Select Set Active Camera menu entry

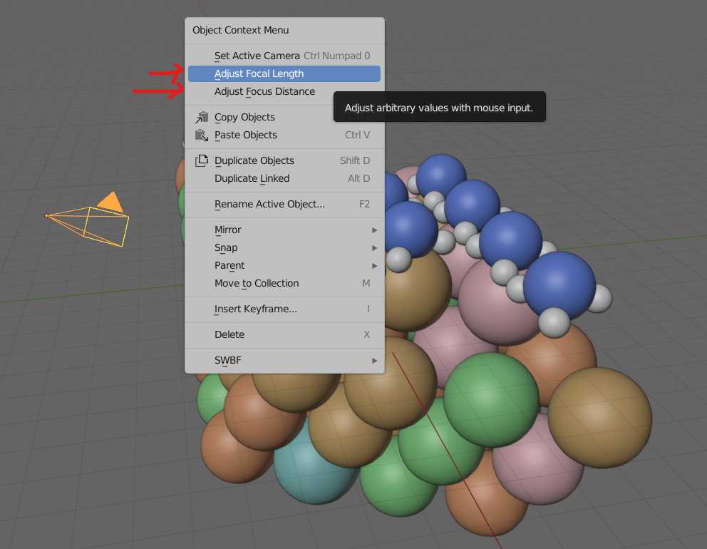pyautogui.click(x=284, y=56)
